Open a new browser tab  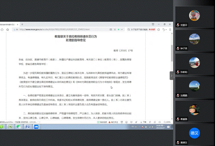coord(22,25)
